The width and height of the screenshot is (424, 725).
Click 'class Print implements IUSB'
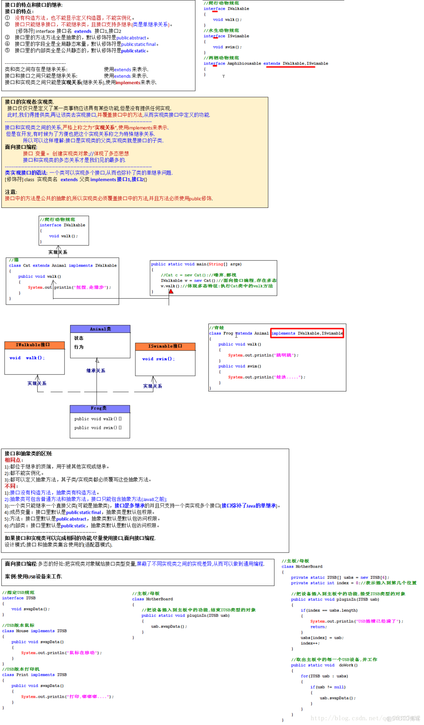point(34,674)
